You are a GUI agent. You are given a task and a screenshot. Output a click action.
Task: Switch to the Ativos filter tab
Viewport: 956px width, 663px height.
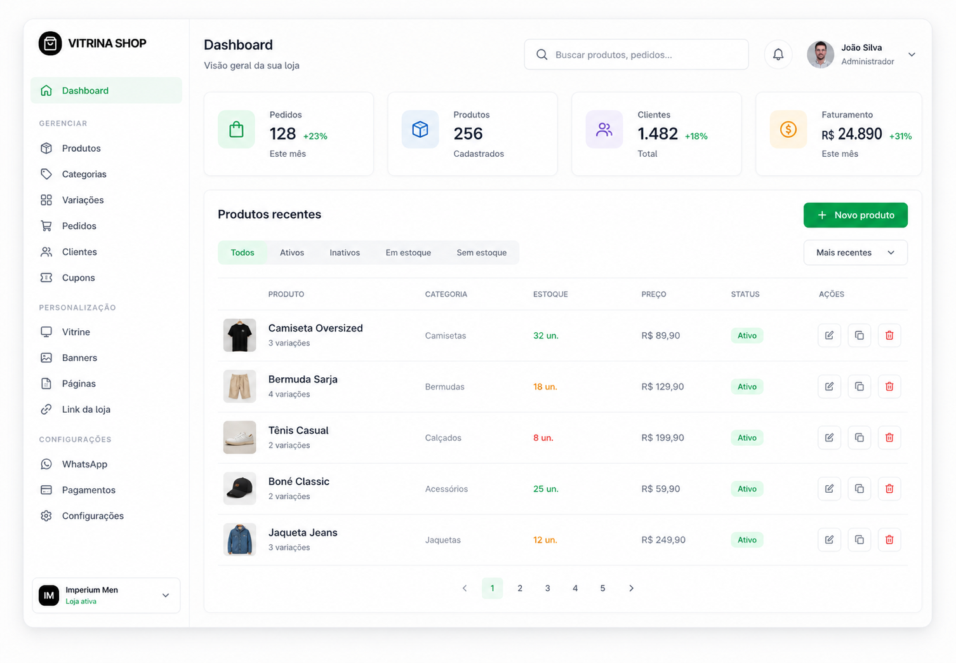point(292,252)
